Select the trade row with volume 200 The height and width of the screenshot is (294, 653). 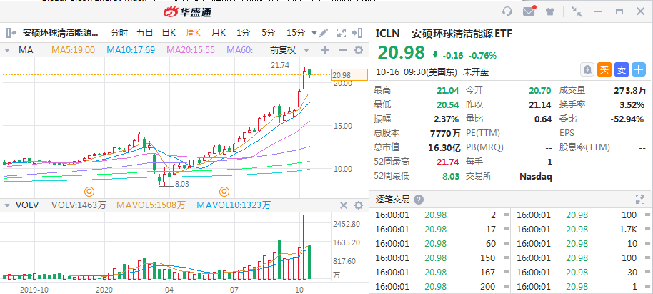pyautogui.click(x=441, y=287)
